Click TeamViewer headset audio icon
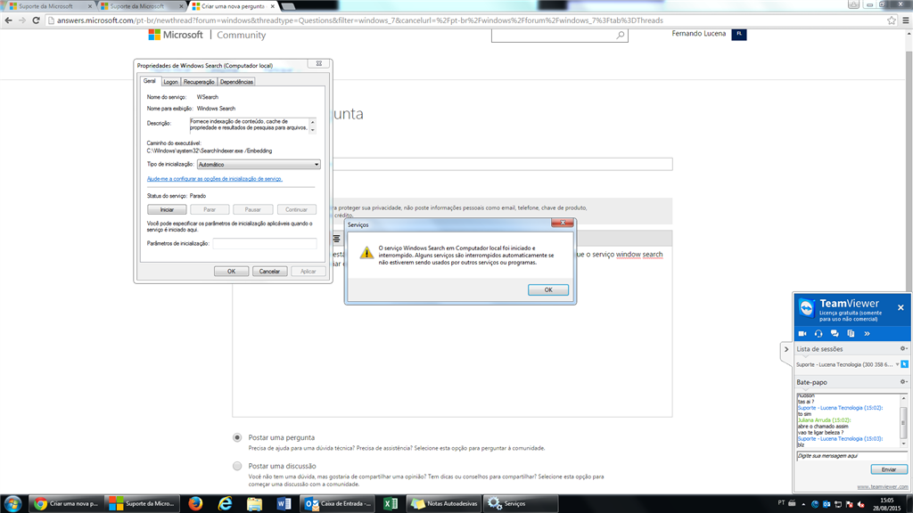 click(818, 334)
